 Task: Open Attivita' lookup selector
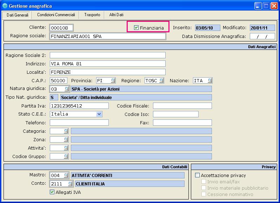click(x=66, y=148)
